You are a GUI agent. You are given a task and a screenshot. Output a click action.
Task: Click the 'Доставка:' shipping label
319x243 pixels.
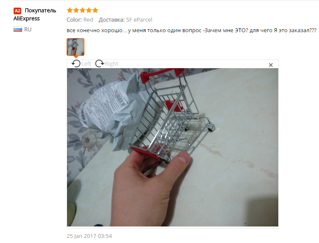(x=112, y=20)
